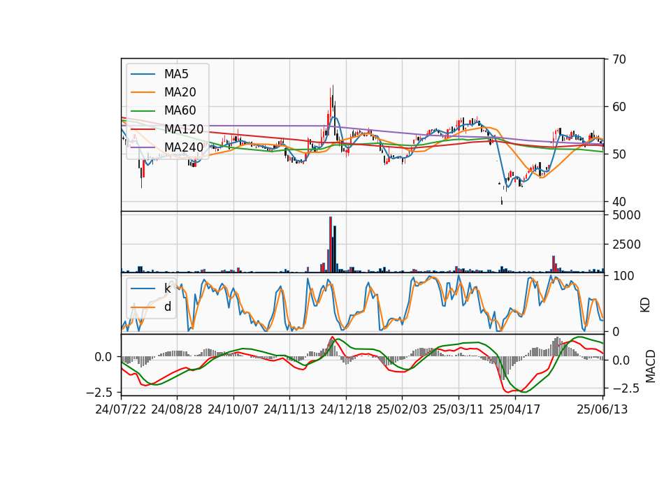Click the 25/04/17 date label
Image resolution: width=671 pixels, height=482 pixels.
(x=515, y=409)
